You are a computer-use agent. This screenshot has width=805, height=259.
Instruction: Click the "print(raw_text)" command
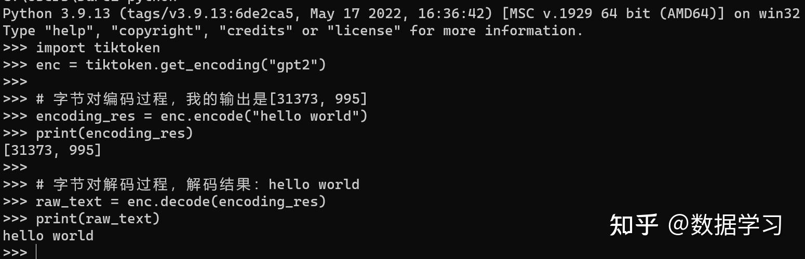coord(98,219)
